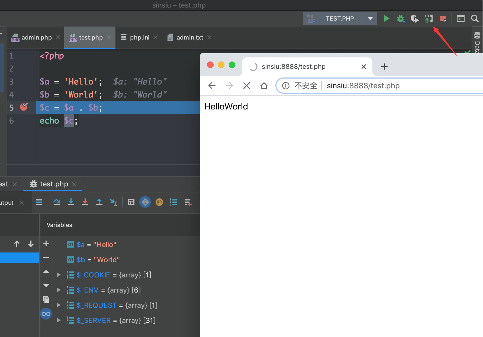
Task: Expand the $_COOKIE array node
Action: pos(58,275)
